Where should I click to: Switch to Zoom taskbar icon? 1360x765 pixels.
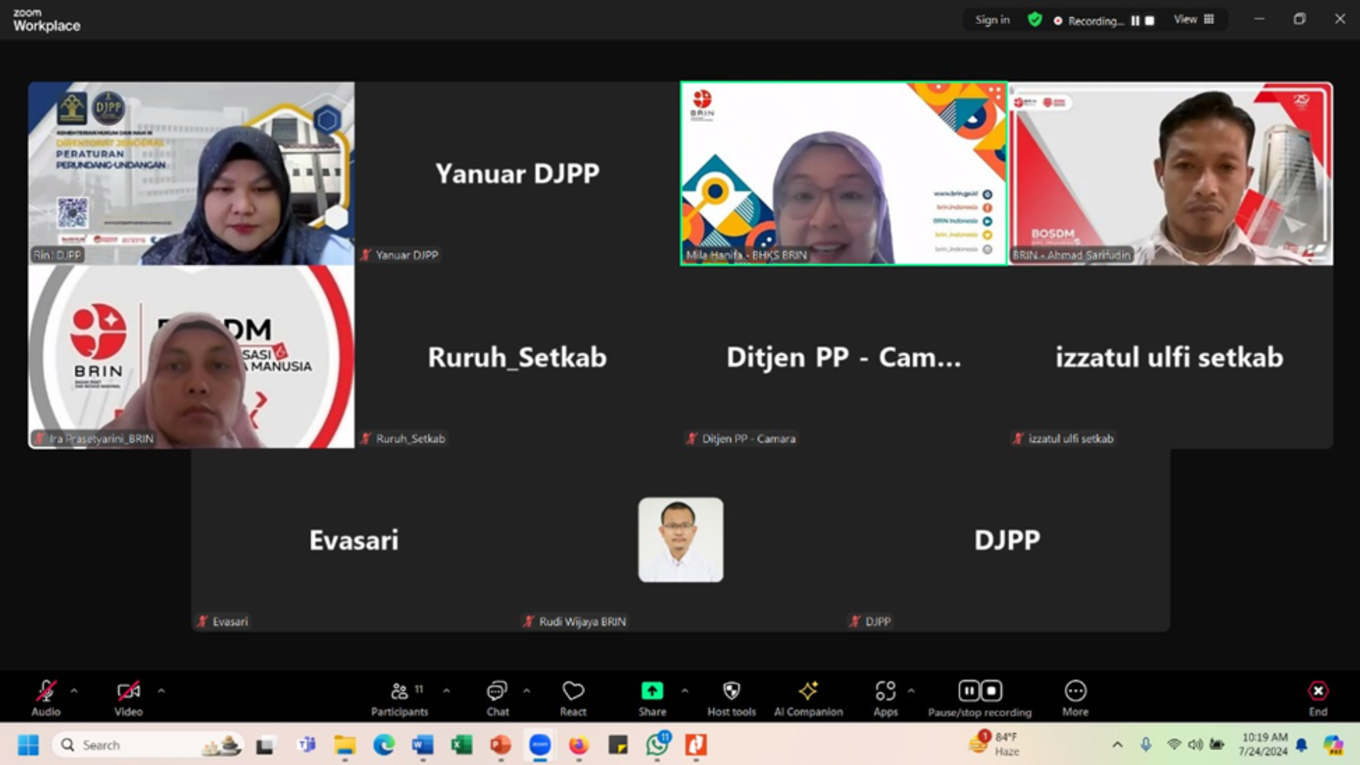[x=540, y=745]
